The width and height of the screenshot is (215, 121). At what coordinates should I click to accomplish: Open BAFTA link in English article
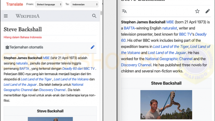(129, 28)
